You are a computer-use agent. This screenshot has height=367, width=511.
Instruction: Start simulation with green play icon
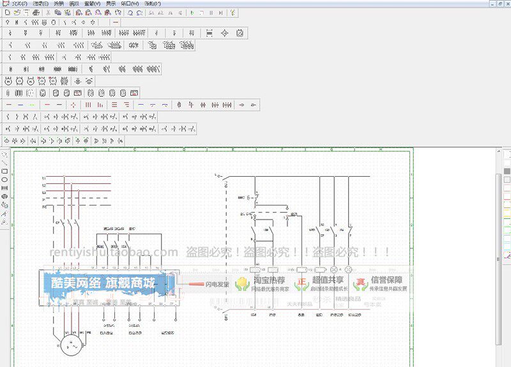click(x=192, y=13)
